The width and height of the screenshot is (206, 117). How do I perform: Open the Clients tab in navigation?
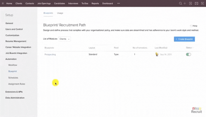pyautogui.click(x=19, y=4)
